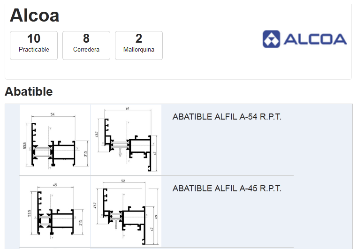Screen dimensions: 357x249
Task: Select the Corredera category button
Action: (x=86, y=45)
